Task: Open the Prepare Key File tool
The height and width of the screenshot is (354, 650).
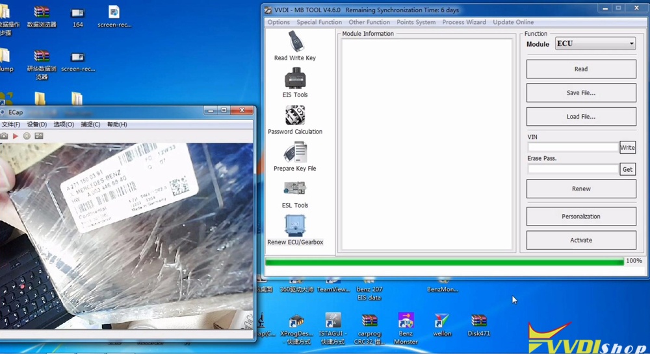Action: [294, 156]
